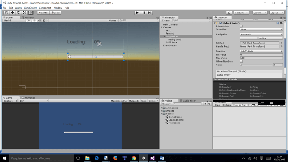Open Transition dropdown
Screen dimensions: 288x162
[261, 30]
